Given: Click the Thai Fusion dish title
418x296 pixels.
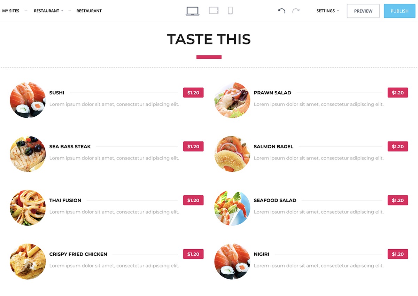Looking at the screenshot, I should pyautogui.click(x=65, y=200).
